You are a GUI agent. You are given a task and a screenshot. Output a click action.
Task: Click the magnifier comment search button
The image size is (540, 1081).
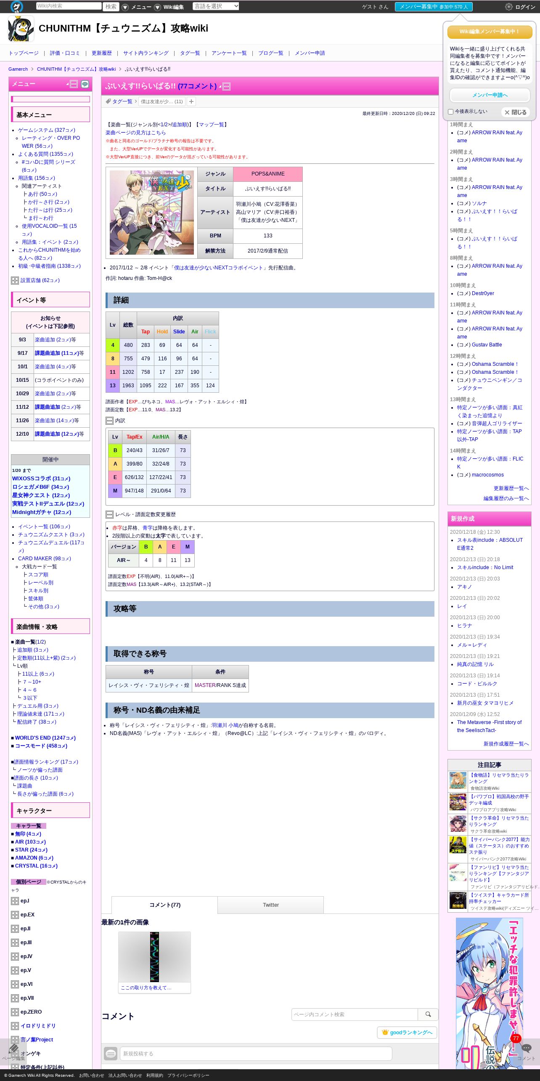[428, 1014]
